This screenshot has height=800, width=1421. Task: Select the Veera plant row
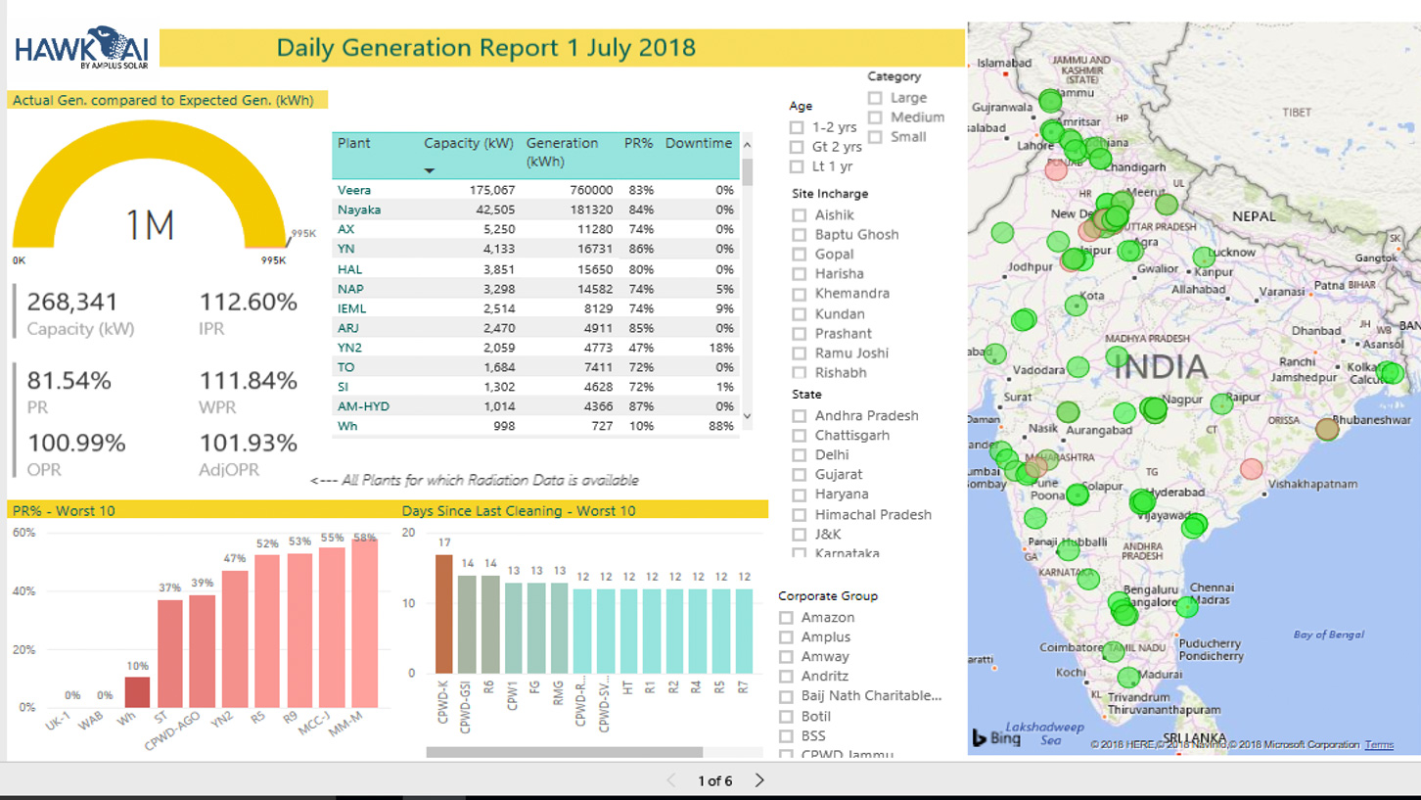tap(354, 190)
